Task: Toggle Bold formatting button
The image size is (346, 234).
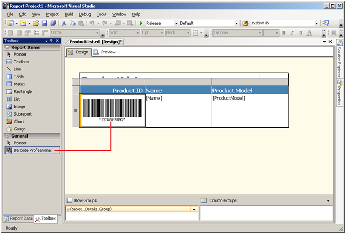Action: [284, 33]
